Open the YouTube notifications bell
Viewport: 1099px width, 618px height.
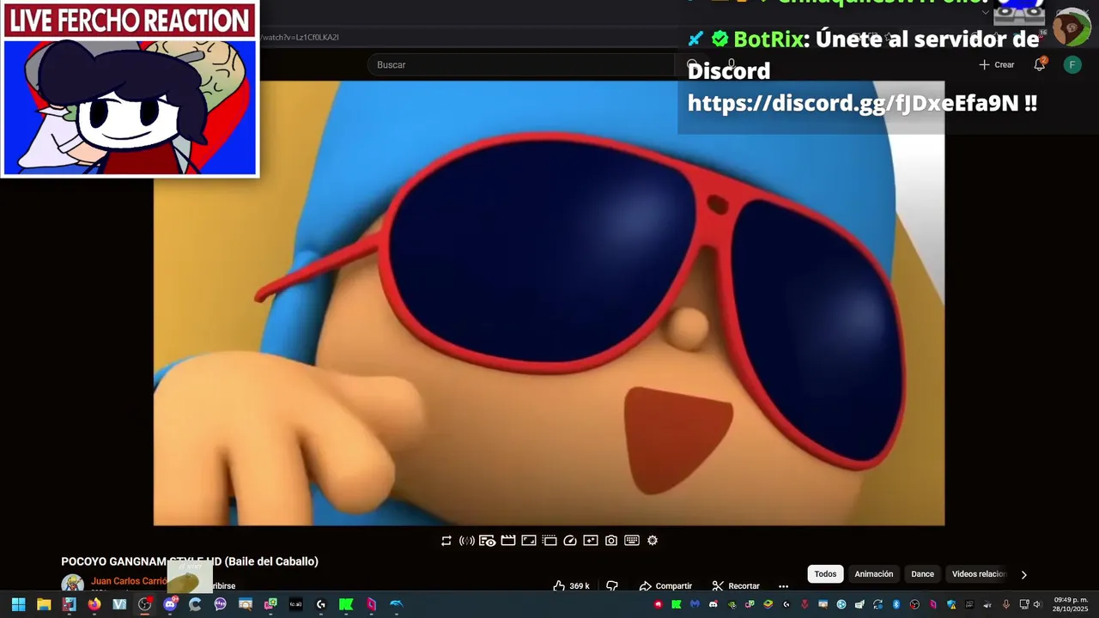[x=1040, y=64]
